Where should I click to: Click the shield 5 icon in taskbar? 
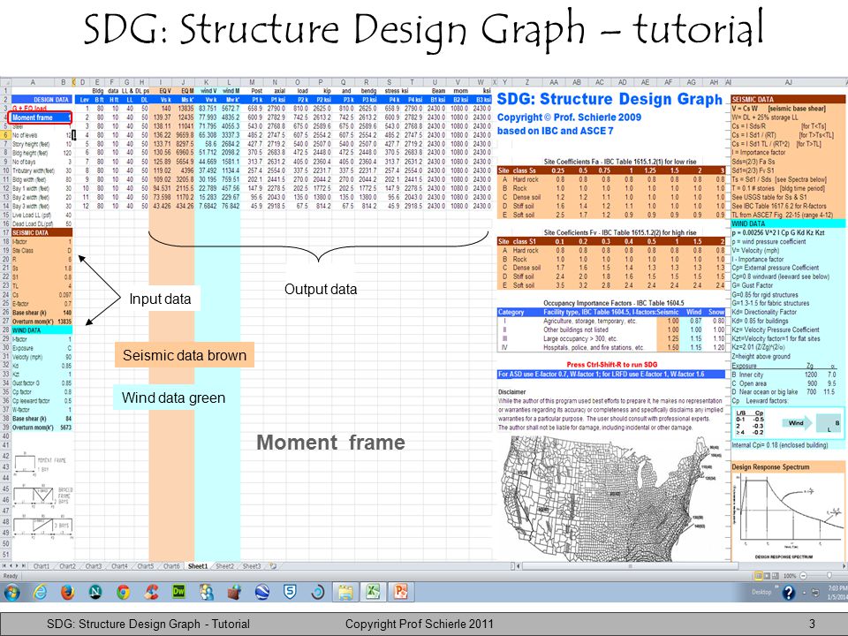click(x=290, y=593)
